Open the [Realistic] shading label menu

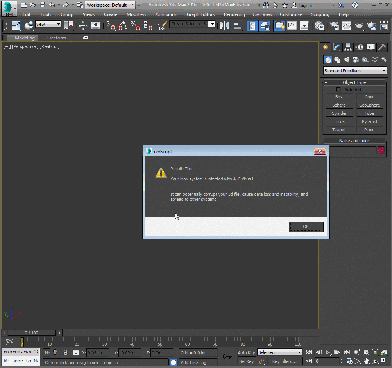pos(49,46)
